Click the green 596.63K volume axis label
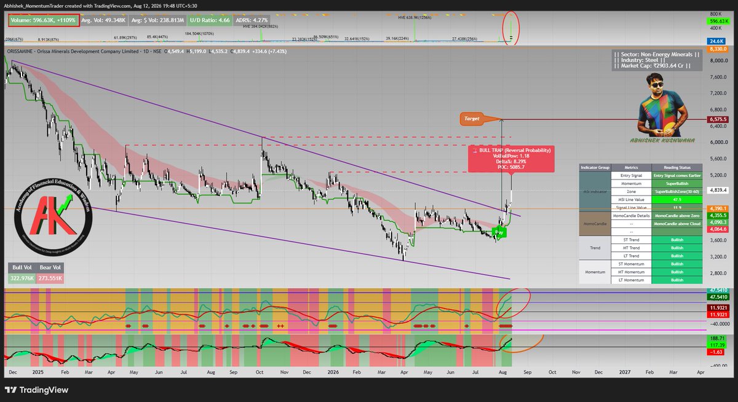Screen dimensions: 738x402 (718, 20)
